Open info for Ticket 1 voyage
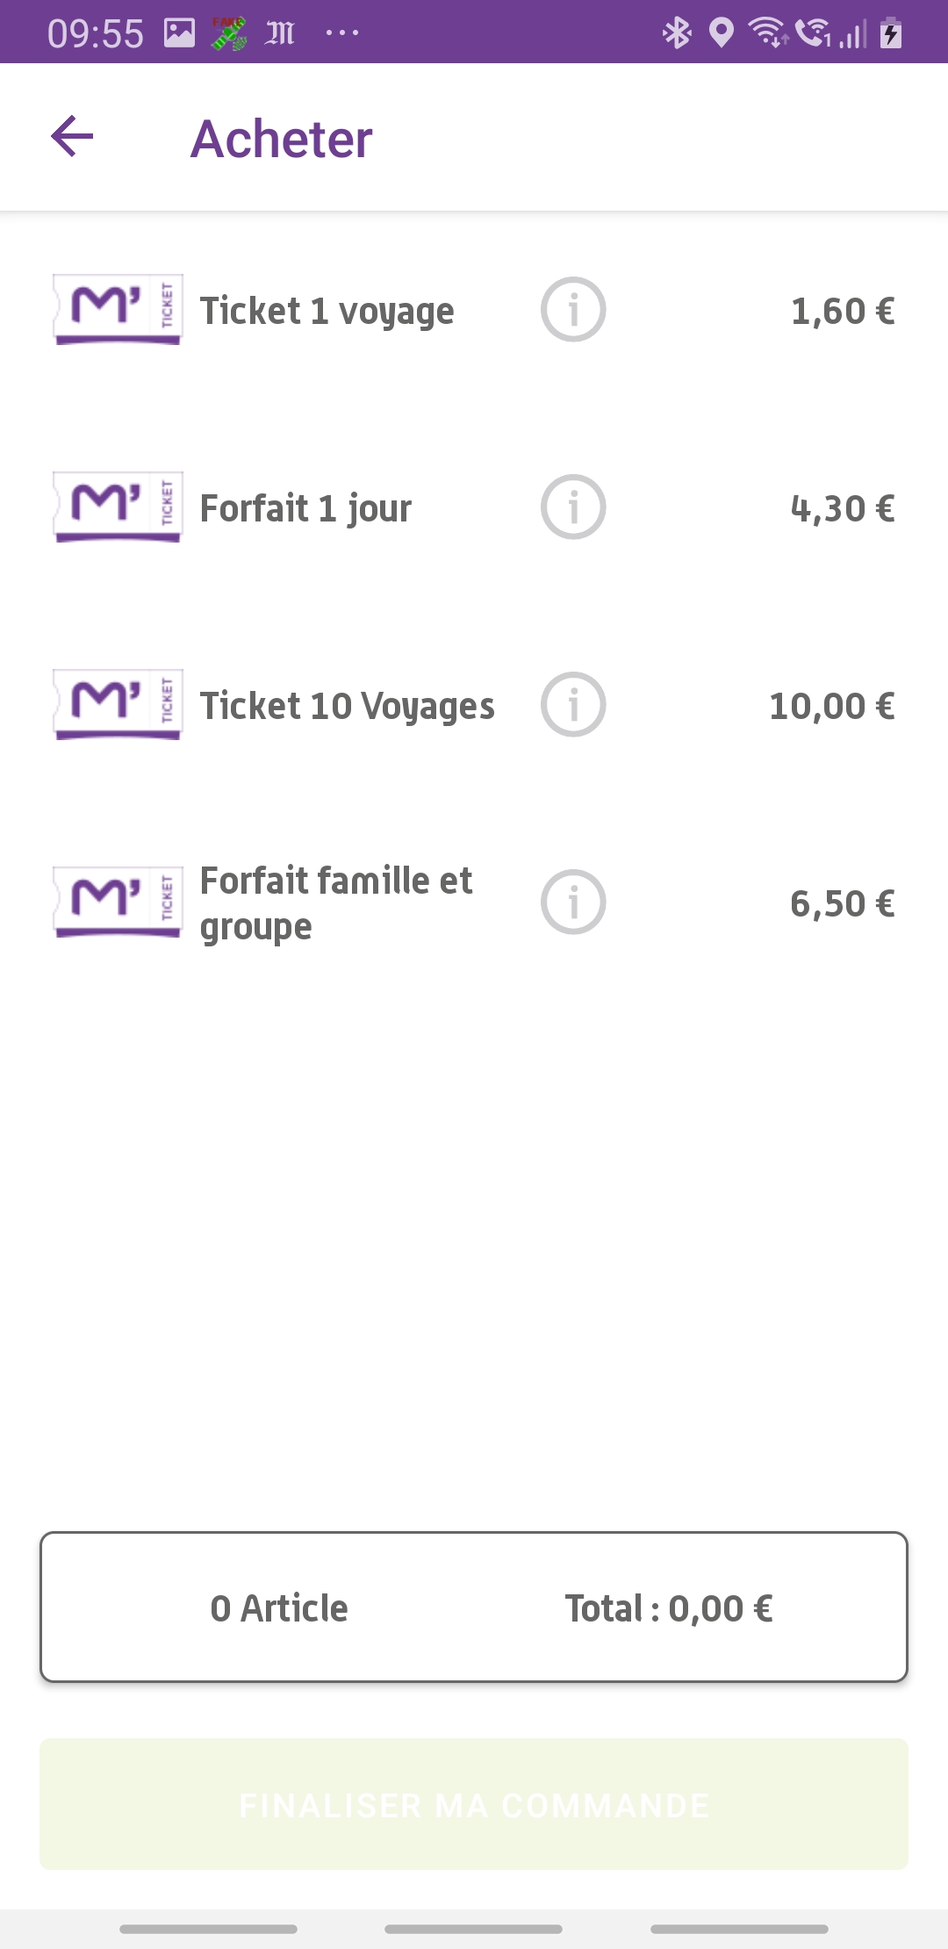 pyautogui.click(x=573, y=310)
